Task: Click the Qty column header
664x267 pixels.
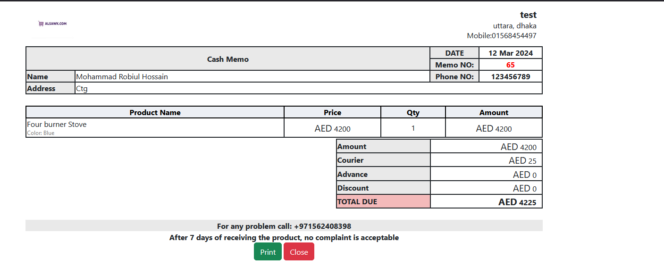Action: click(413, 113)
